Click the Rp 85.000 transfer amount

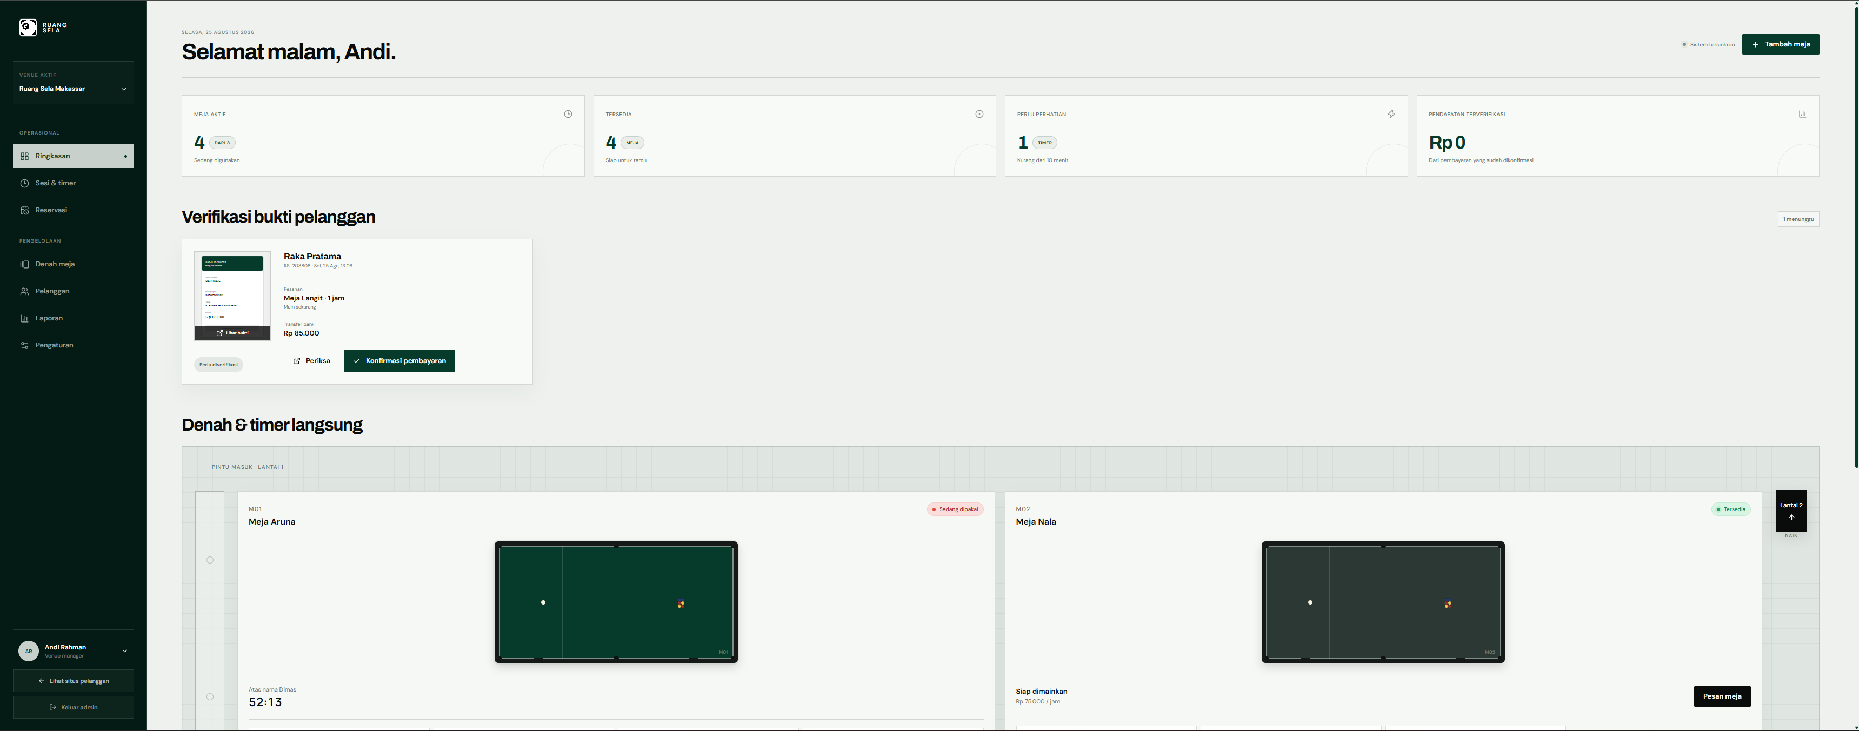tap(301, 333)
